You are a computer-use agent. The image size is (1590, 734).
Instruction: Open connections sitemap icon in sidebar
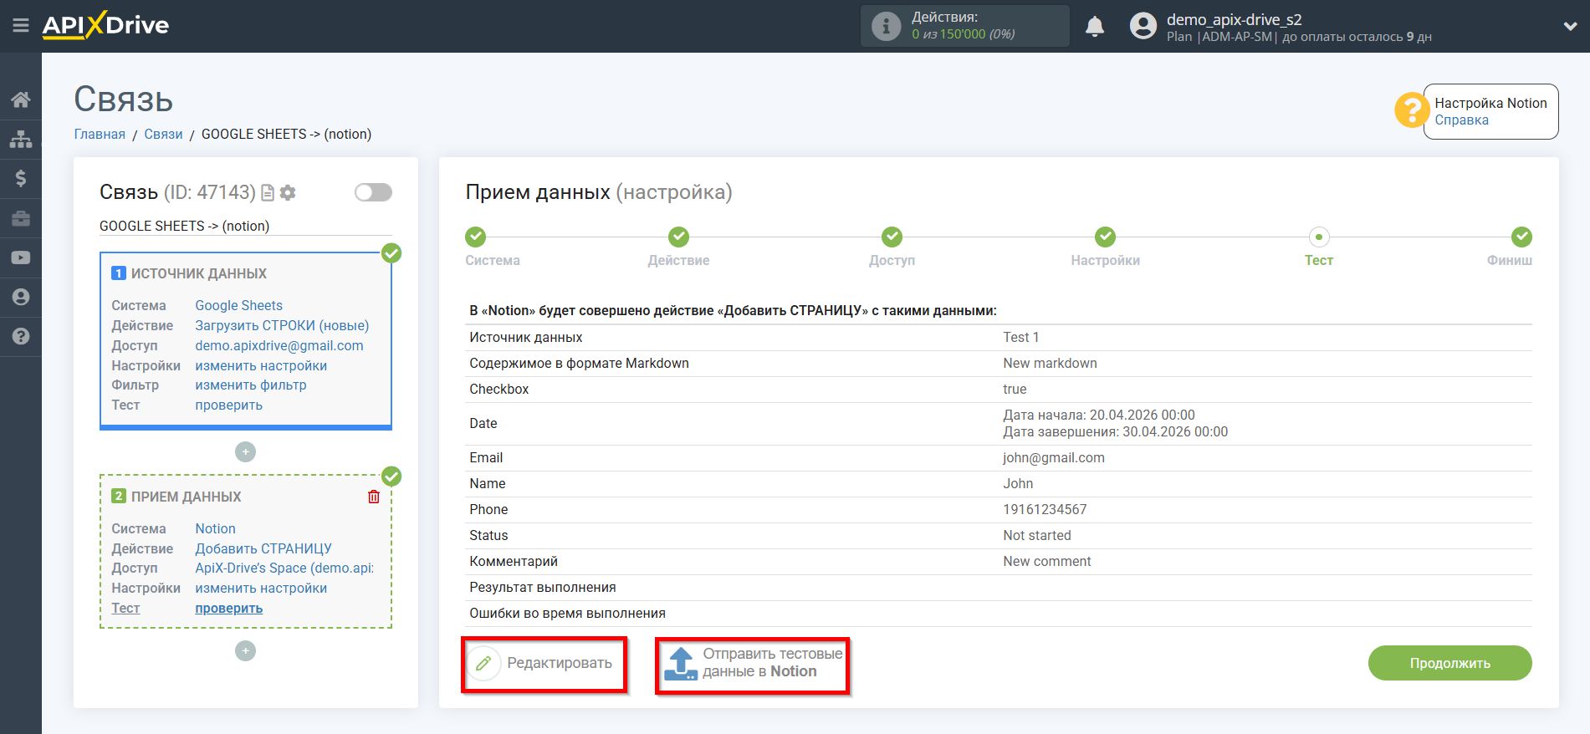21,139
